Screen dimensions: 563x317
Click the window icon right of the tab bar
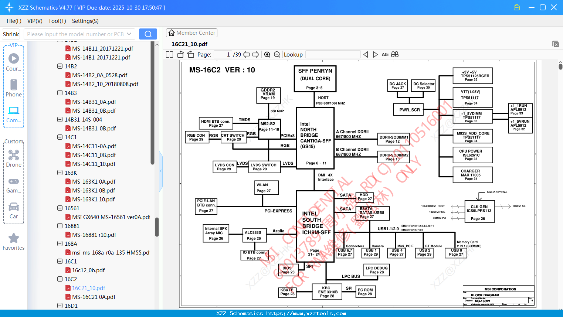pos(556,44)
